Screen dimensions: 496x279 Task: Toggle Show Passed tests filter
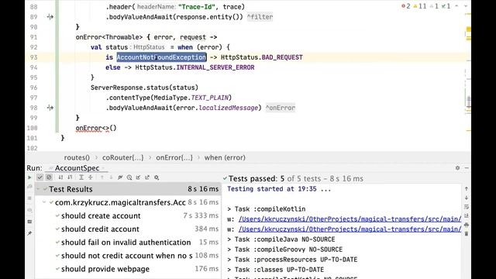click(40, 177)
